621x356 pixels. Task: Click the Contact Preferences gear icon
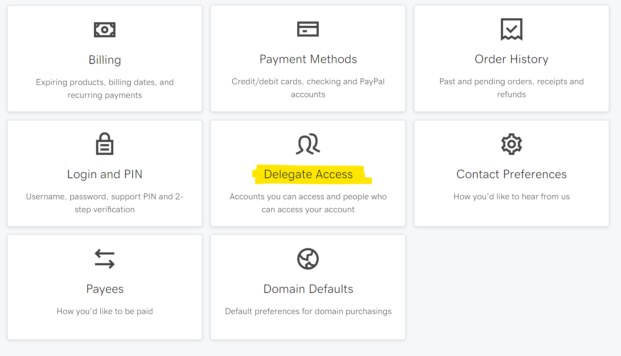(x=511, y=144)
